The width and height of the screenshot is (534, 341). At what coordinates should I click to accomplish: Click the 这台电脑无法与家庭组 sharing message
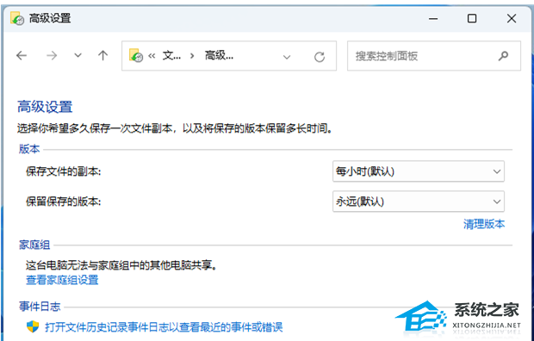[x=121, y=265]
